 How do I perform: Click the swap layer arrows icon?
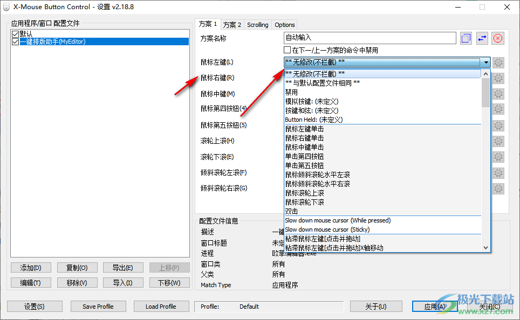pos(482,38)
